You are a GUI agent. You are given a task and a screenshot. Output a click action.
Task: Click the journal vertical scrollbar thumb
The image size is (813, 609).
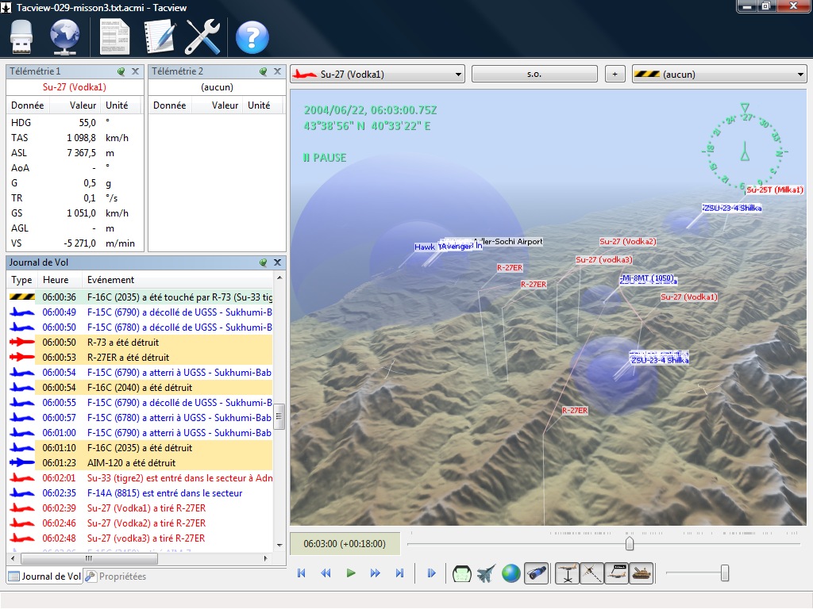[279, 416]
